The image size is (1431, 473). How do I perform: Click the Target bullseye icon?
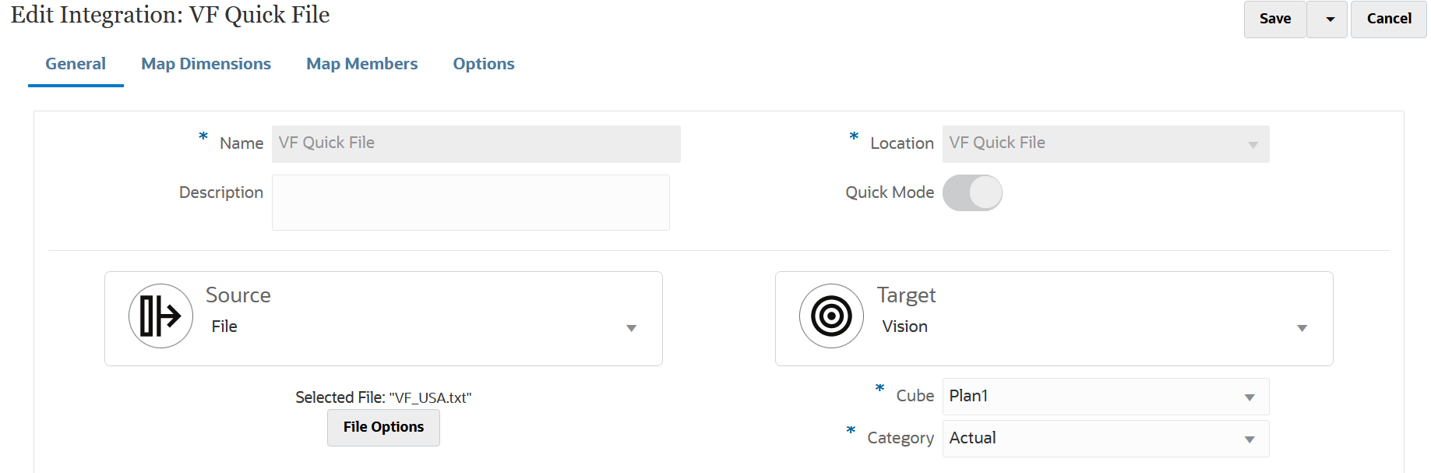pos(831,316)
